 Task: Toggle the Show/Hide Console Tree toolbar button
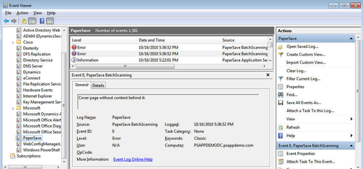[x=32, y=21]
